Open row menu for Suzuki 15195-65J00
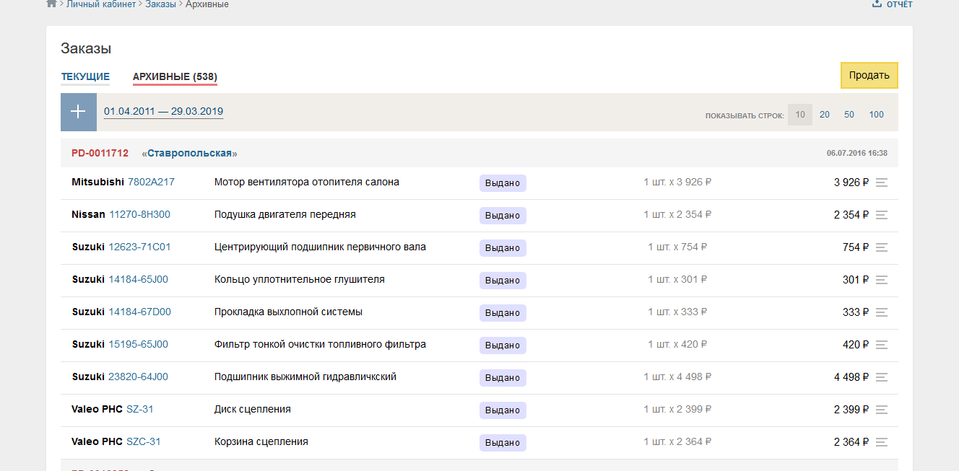Image resolution: width=959 pixels, height=471 pixels. pyautogui.click(x=881, y=345)
